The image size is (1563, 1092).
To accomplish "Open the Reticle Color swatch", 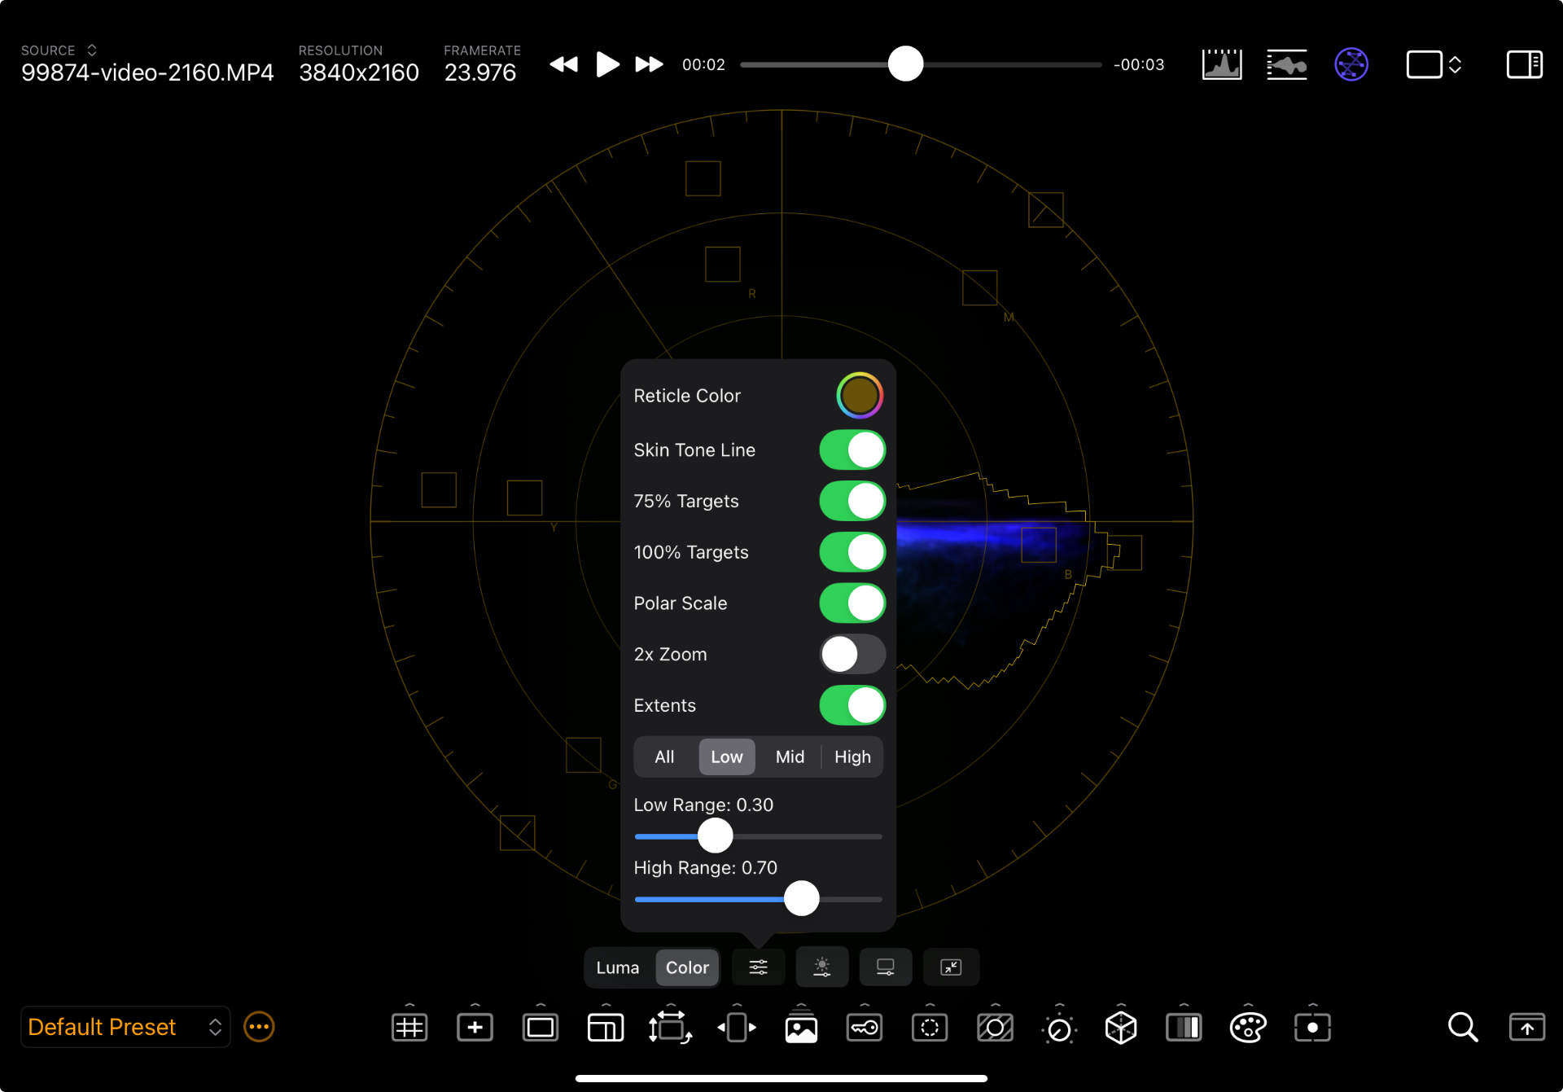I will (859, 396).
